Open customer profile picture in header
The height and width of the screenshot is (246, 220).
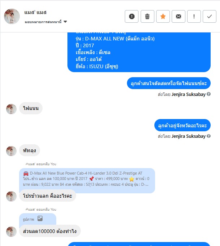point(12,16)
